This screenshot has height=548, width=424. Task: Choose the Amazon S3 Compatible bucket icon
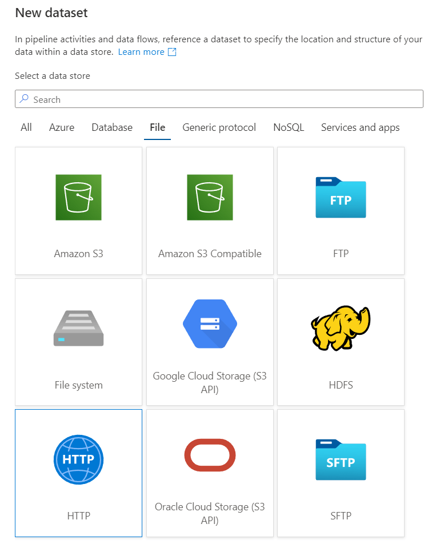210,197
